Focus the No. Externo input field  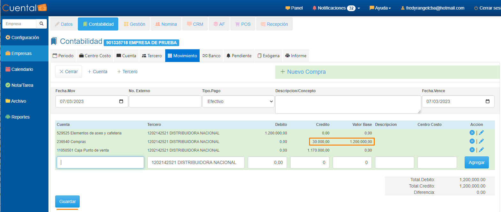click(165, 101)
